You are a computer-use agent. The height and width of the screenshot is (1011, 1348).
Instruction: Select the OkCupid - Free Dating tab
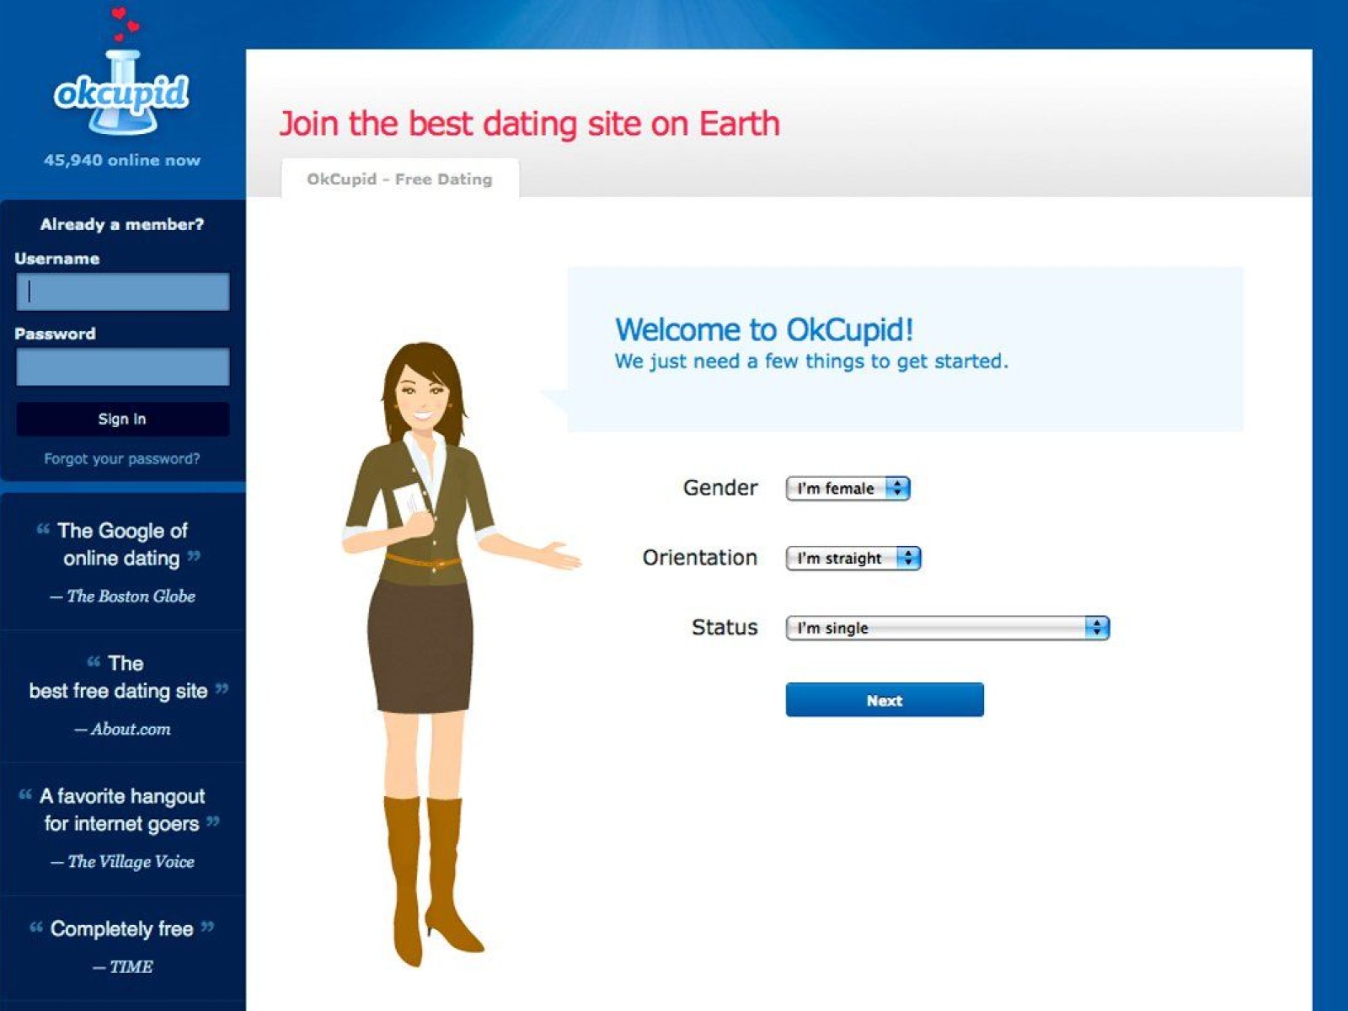point(399,179)
